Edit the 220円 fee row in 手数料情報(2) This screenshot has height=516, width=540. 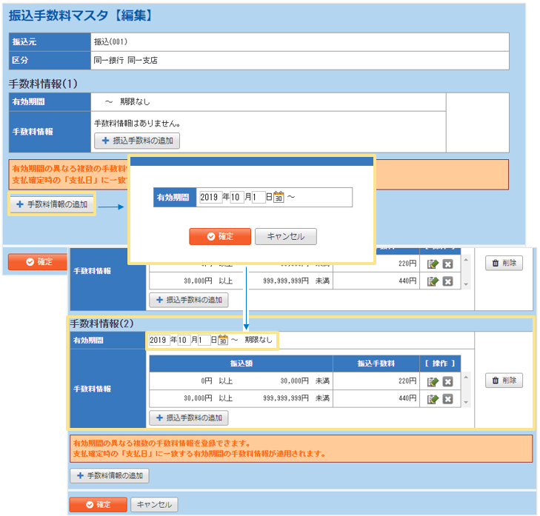433,381
